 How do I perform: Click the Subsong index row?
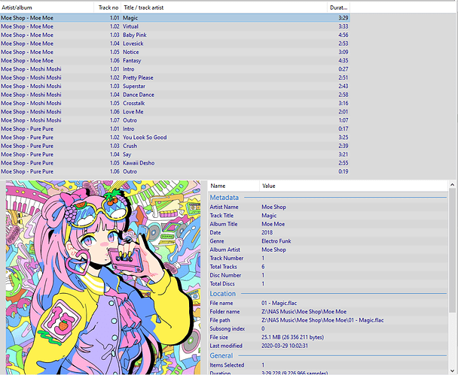[x=328, y=328]
